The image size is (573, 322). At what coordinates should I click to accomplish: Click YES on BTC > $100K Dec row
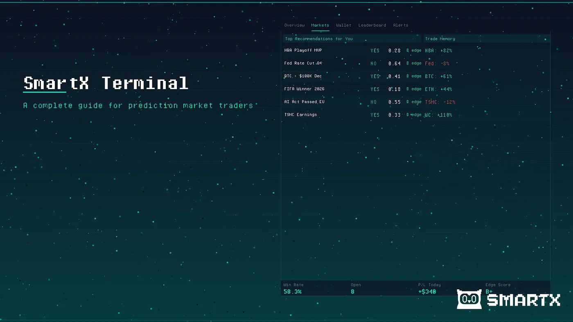[375, 76]
